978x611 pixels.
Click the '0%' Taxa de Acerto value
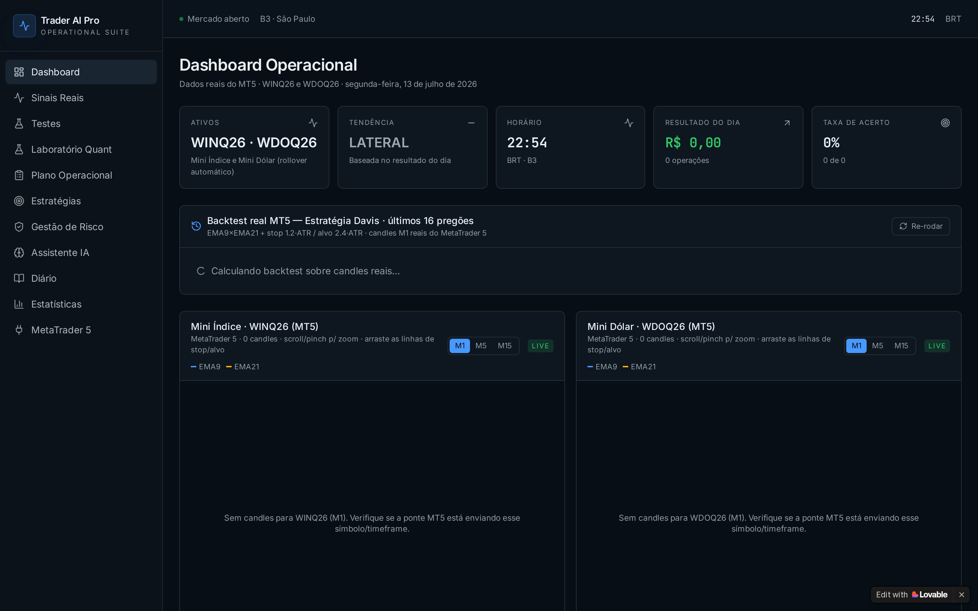pyautogui.click(x=831, y=143)
